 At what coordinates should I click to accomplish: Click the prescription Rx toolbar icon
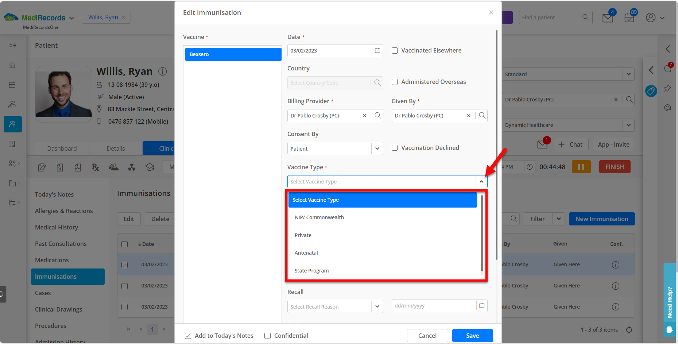pos(96,167)
